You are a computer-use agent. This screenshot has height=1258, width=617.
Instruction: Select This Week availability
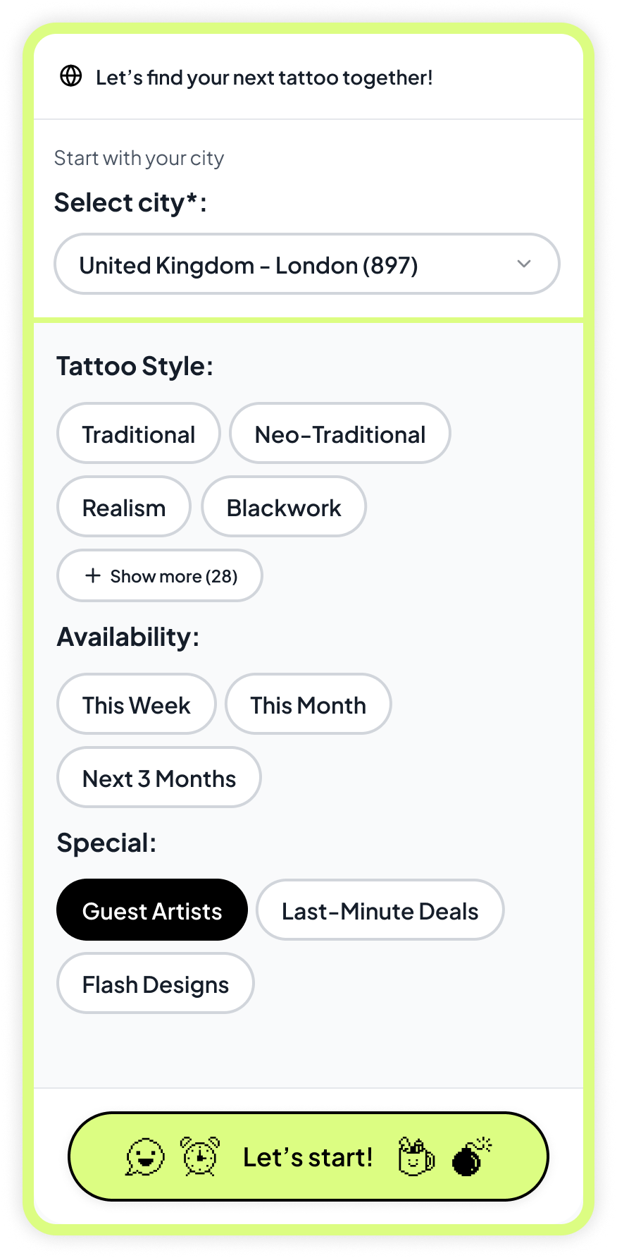click(136, 704)
